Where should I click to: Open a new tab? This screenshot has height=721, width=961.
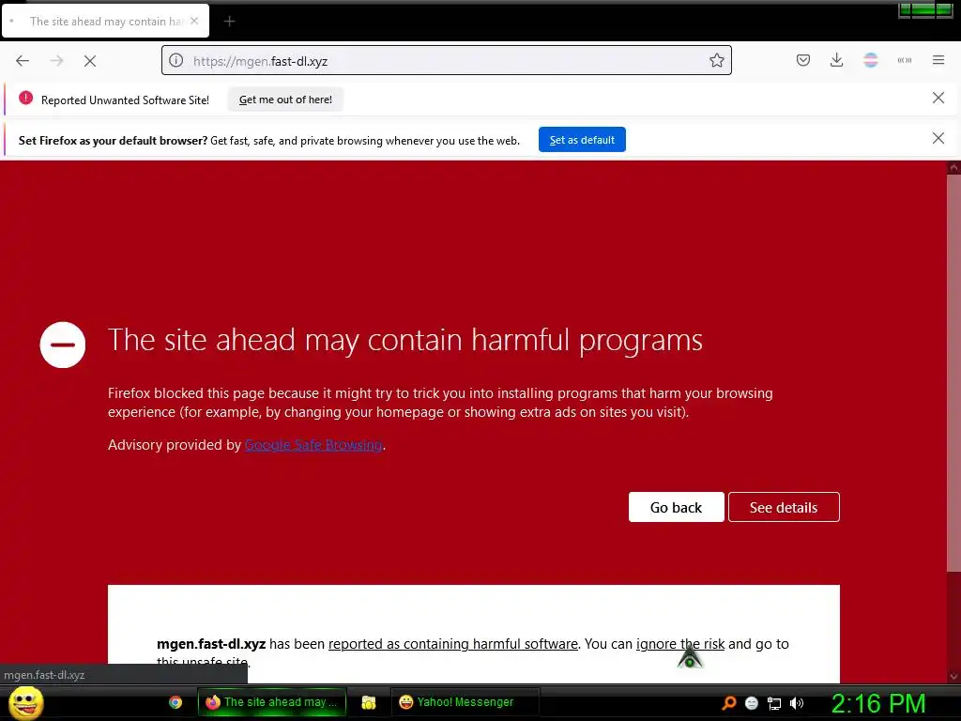tap(229, 22)
